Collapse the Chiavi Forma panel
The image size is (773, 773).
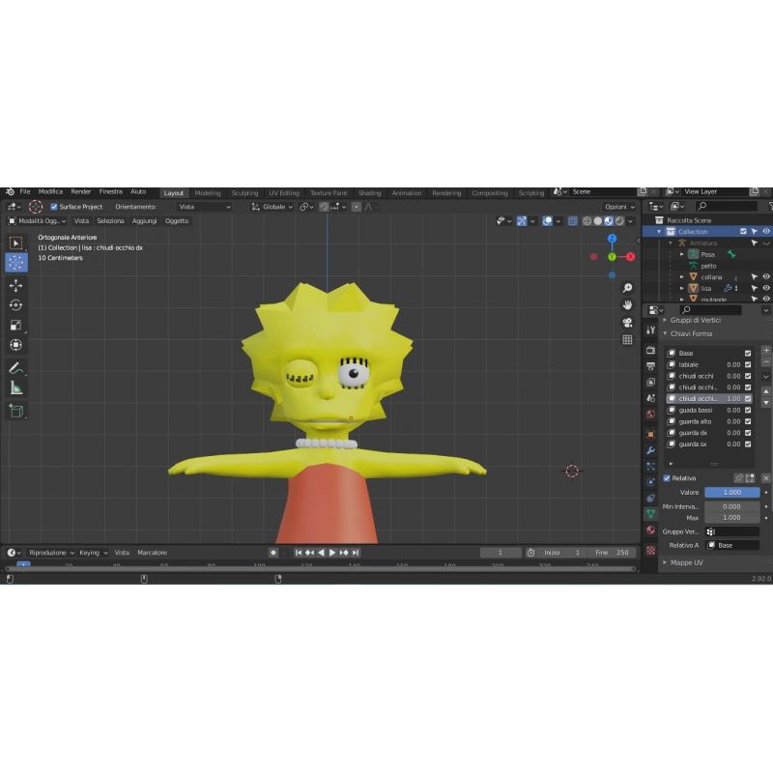pyautogui.click(x=691, y=333)
